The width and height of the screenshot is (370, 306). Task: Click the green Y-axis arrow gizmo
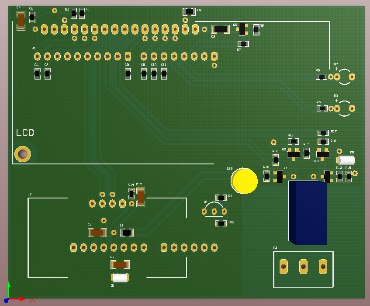click(8, 287)
